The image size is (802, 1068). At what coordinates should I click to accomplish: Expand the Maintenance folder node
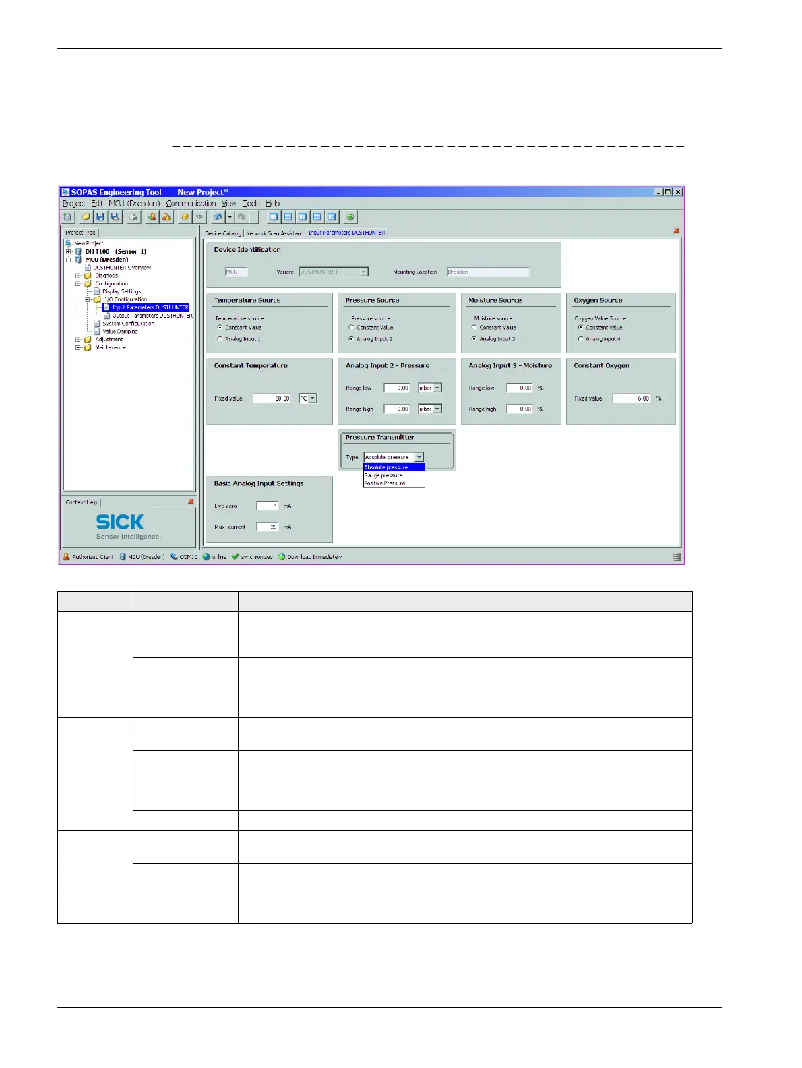tap(78, 348)
